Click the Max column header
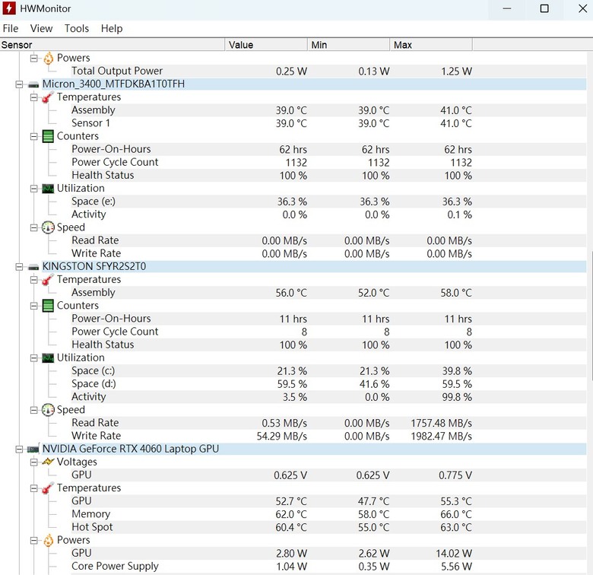The width and height of the screenshot is (593, 575). coord(431,45)
